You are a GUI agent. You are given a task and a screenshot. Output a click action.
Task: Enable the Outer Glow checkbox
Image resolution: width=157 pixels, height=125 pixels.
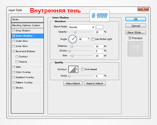point(14,41)
